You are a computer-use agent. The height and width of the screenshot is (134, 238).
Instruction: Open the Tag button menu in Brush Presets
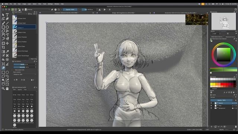30,14
